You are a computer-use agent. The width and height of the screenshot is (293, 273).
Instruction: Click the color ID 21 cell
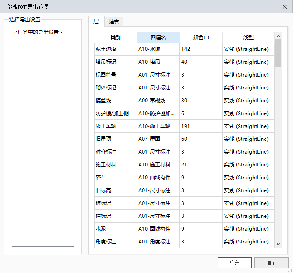tap(201, 165)
